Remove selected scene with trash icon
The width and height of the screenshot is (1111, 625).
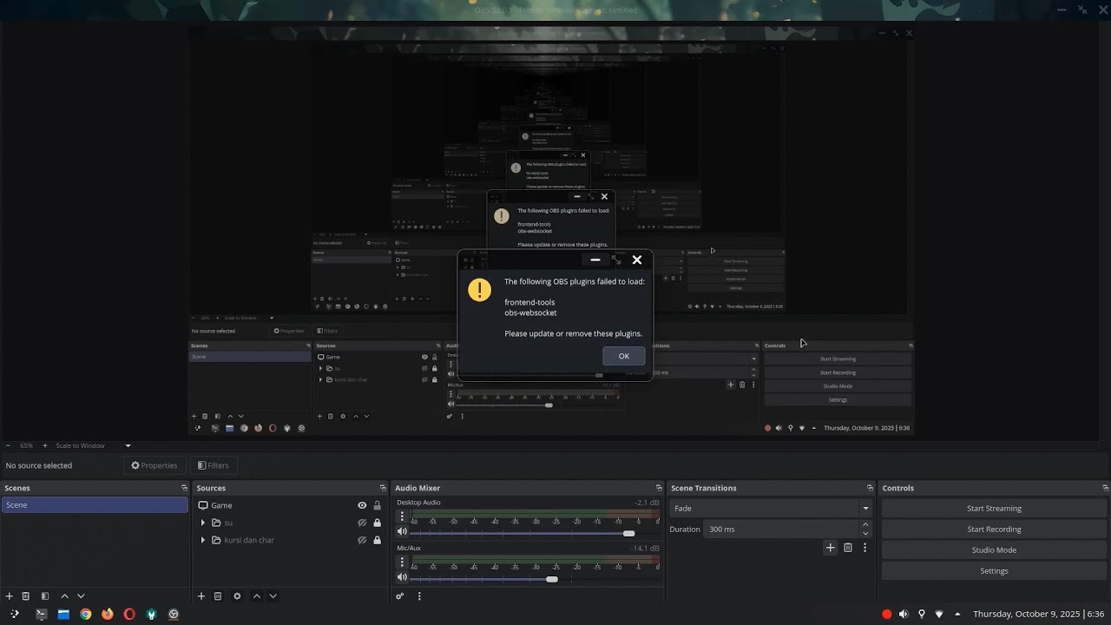(x=26, y=596)
